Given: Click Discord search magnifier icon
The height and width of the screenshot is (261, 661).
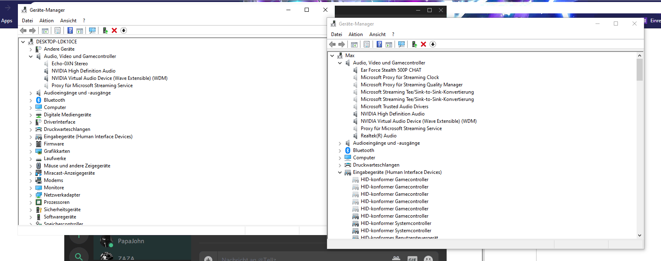Looking at the screenshot, I should pyautogui.click(x=79, y=256).
